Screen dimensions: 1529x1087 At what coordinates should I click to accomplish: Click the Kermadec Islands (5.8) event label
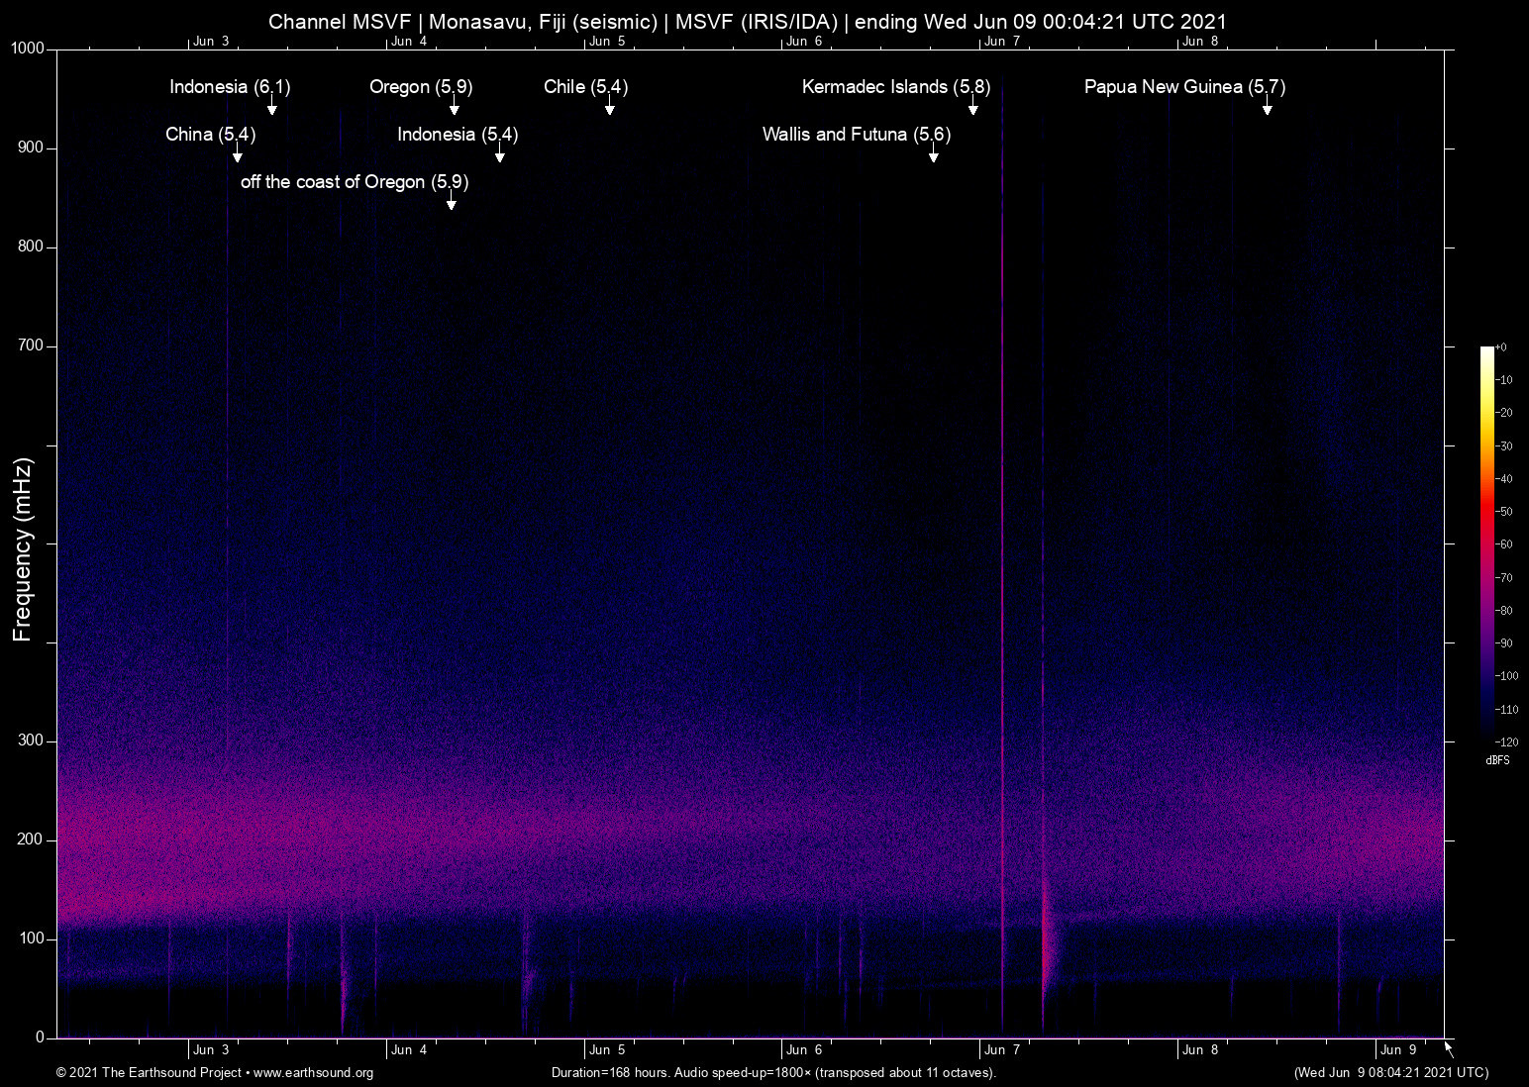tap(895, 87)
